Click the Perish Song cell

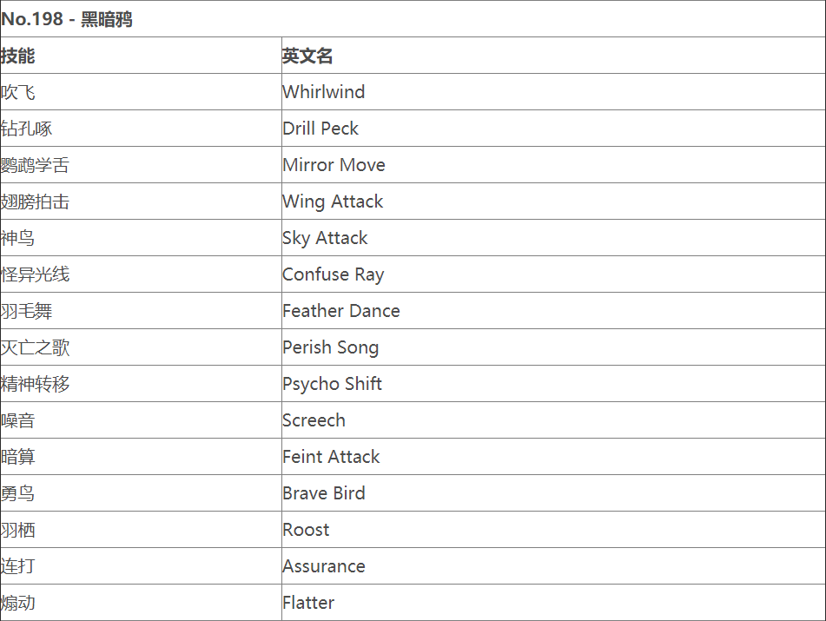tap(330, 347)
